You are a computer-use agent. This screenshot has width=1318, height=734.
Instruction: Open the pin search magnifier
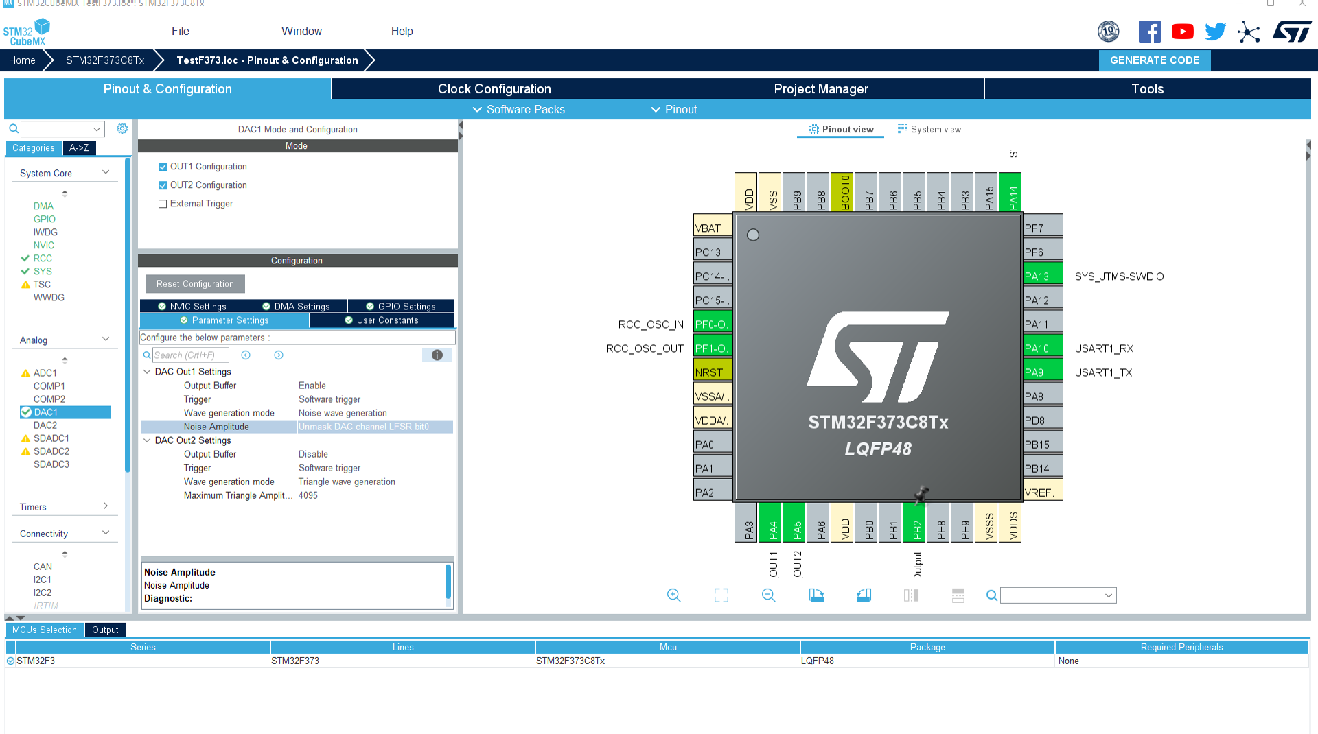coord(991,595)
